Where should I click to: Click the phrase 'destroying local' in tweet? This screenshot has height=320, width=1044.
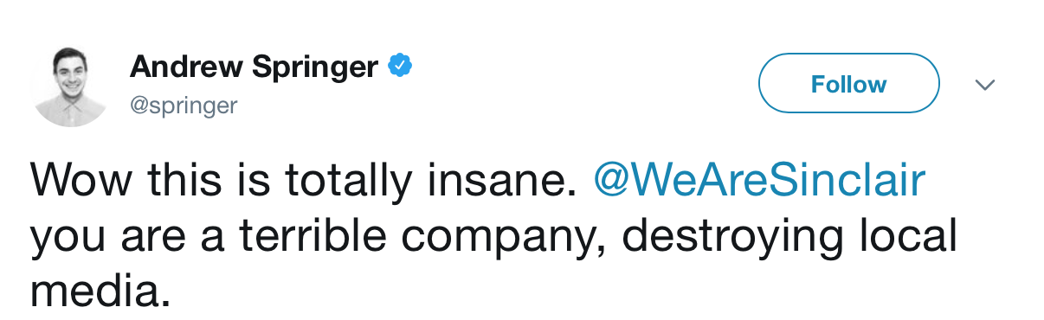pos(789,237)
